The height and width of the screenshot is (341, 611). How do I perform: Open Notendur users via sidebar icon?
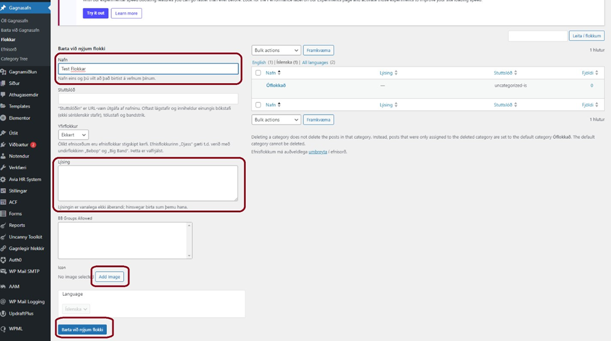(4, 156)
